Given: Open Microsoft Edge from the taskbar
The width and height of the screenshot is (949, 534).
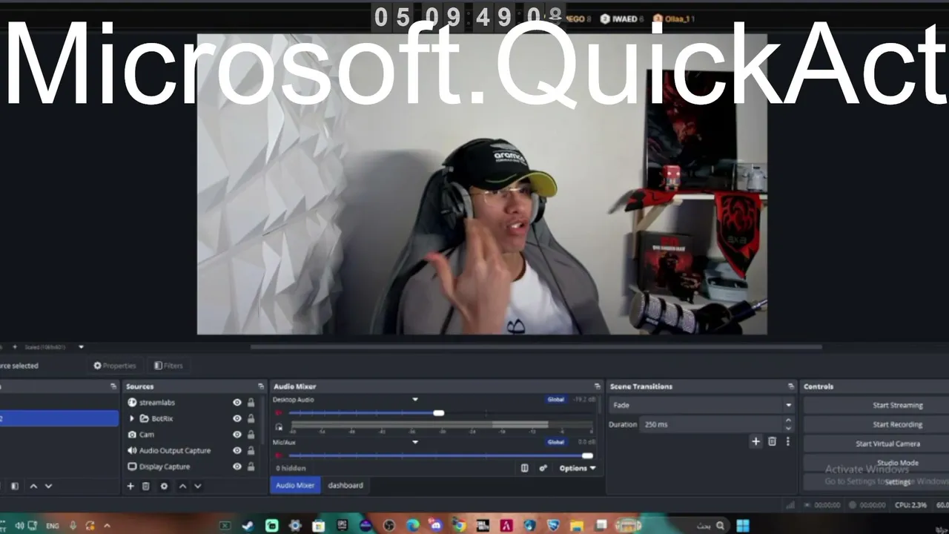Looking at the screenshot, I should 413,526.
